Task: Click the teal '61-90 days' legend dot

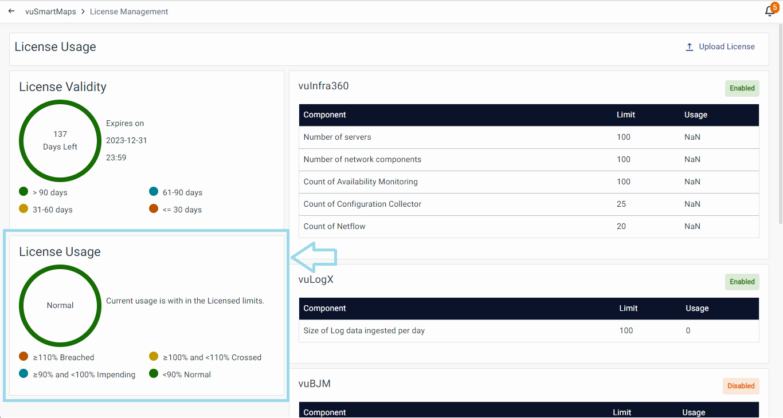Action: pyautogui.click(x=154, y=192)
